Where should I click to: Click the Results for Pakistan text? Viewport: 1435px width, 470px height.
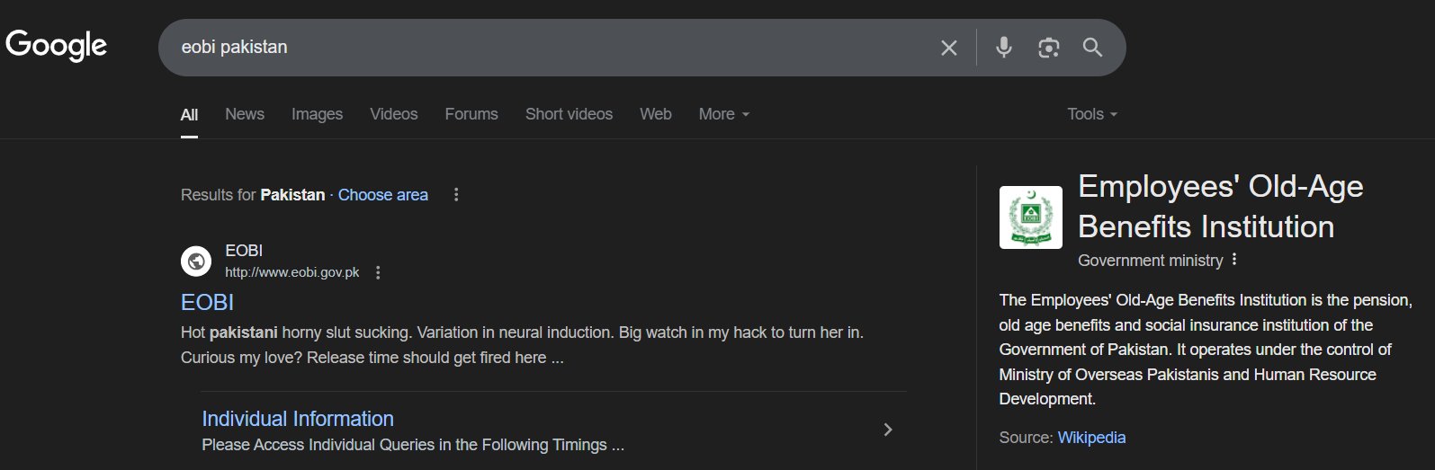pyautogui.click(x=253, y=195)
